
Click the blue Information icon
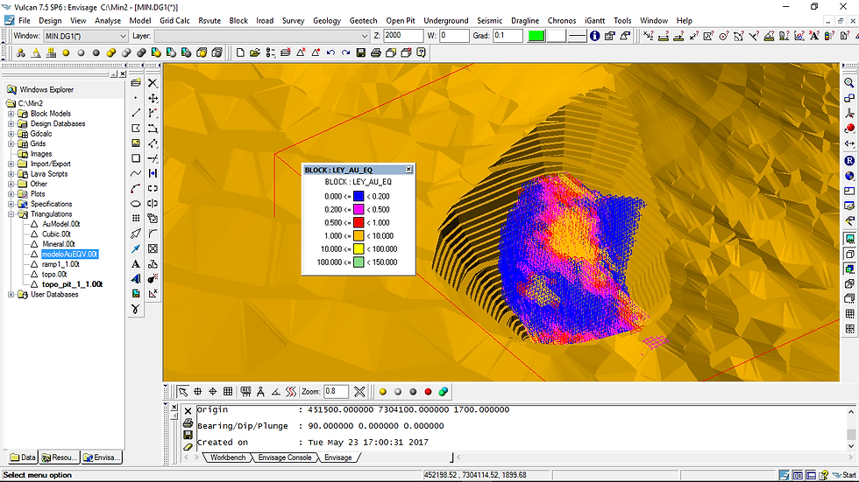pos(595,36)
